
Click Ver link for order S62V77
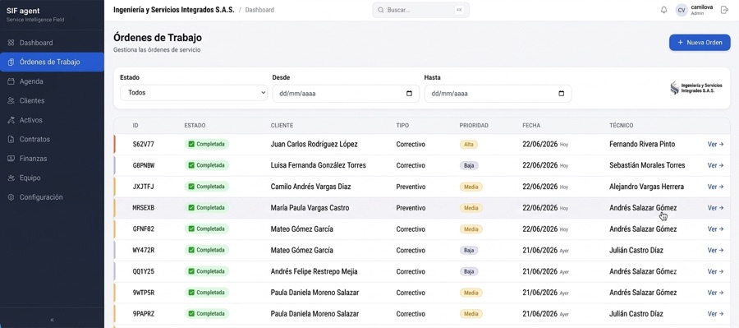[715, 145]
